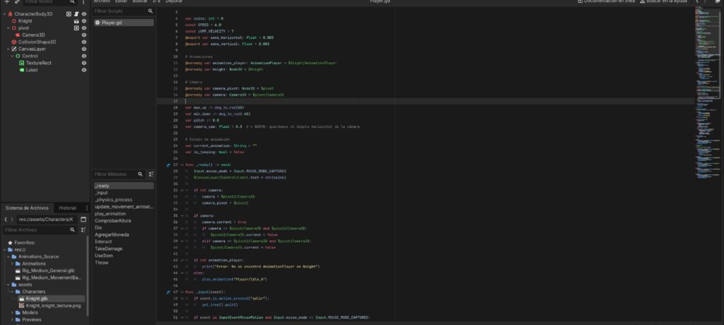Toggle visibility of Knight node

click(84, 20)
